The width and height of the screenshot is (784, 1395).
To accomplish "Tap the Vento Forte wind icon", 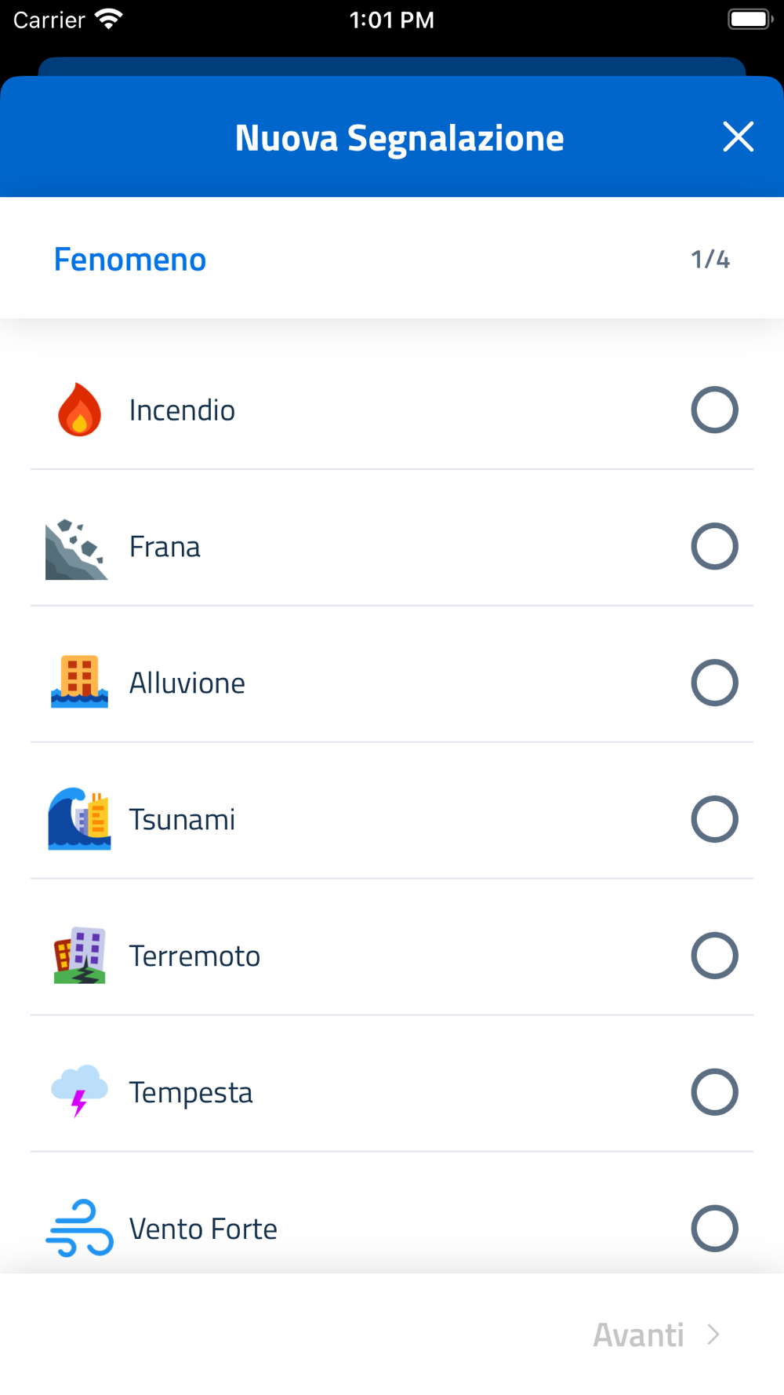I will 79,1228.
